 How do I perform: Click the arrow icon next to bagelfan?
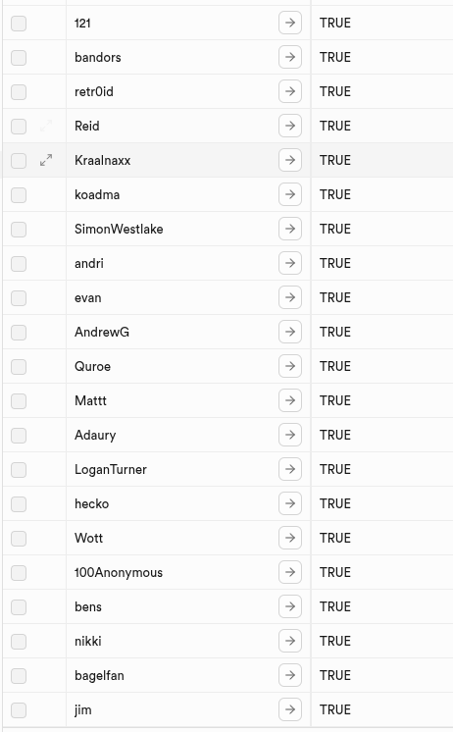coord(289,675)
